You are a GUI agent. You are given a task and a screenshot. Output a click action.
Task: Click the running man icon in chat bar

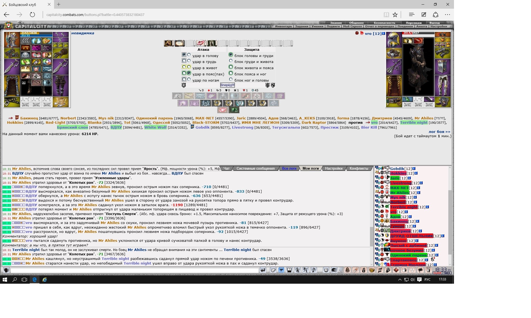click(x=298, y=270)
